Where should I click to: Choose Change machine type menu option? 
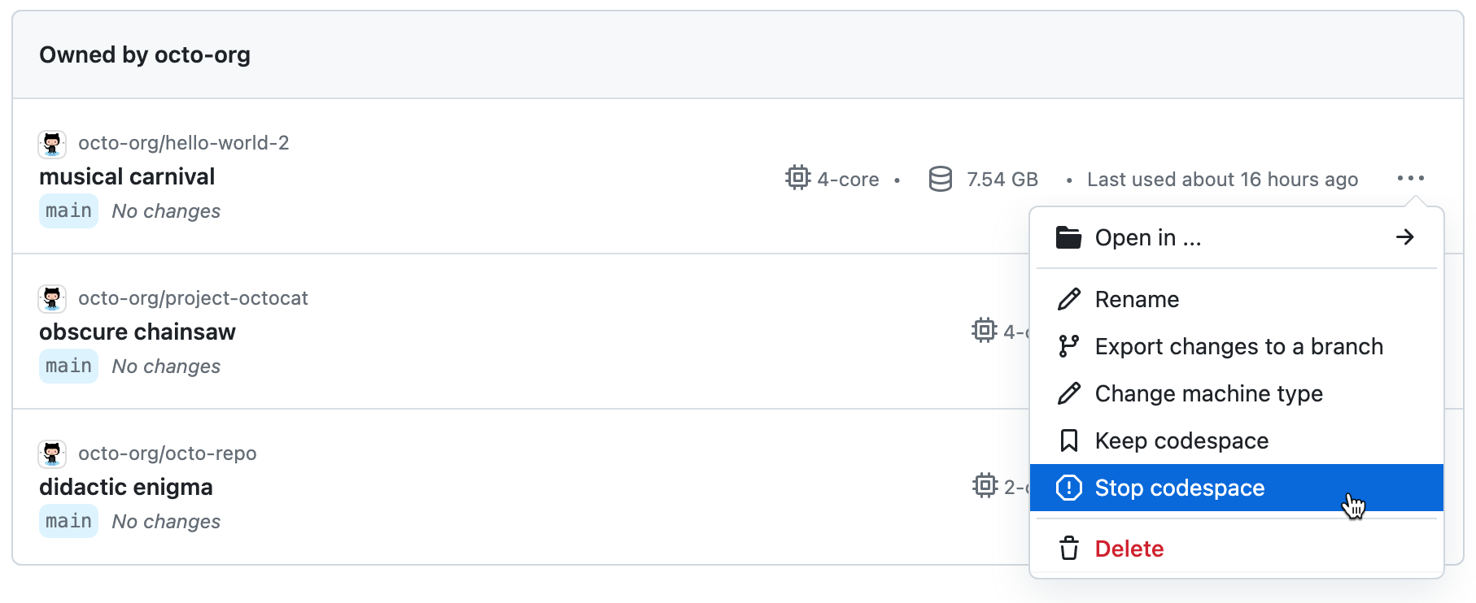point(1208,393)
